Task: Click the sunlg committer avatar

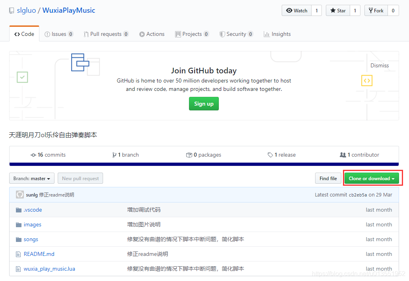Action: pos(20,195)
